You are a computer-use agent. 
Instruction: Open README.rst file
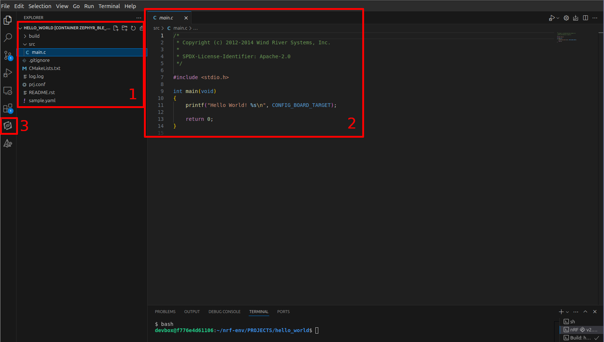tap(82, 92)
